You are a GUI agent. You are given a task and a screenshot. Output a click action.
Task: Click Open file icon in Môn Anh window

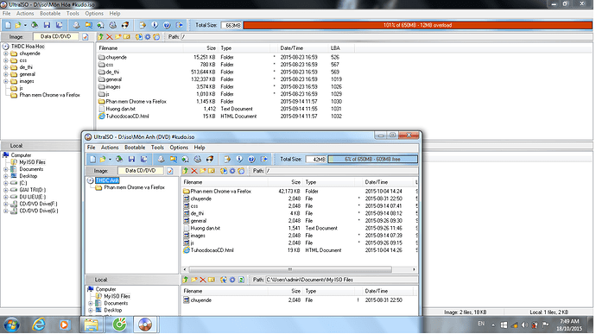point(103,159)
